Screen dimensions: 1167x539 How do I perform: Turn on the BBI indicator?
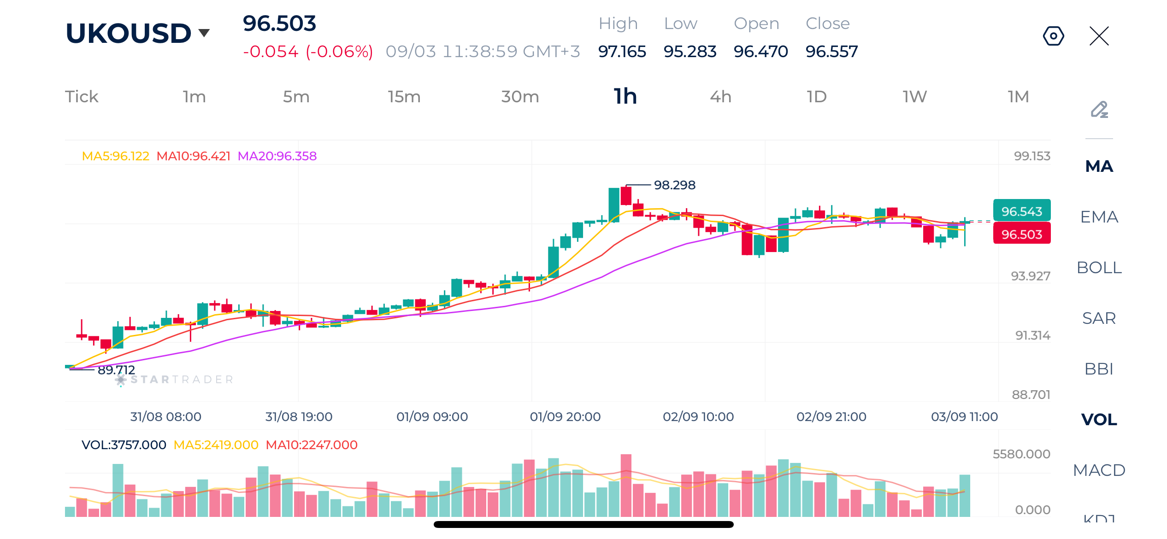click(1099, 369)
